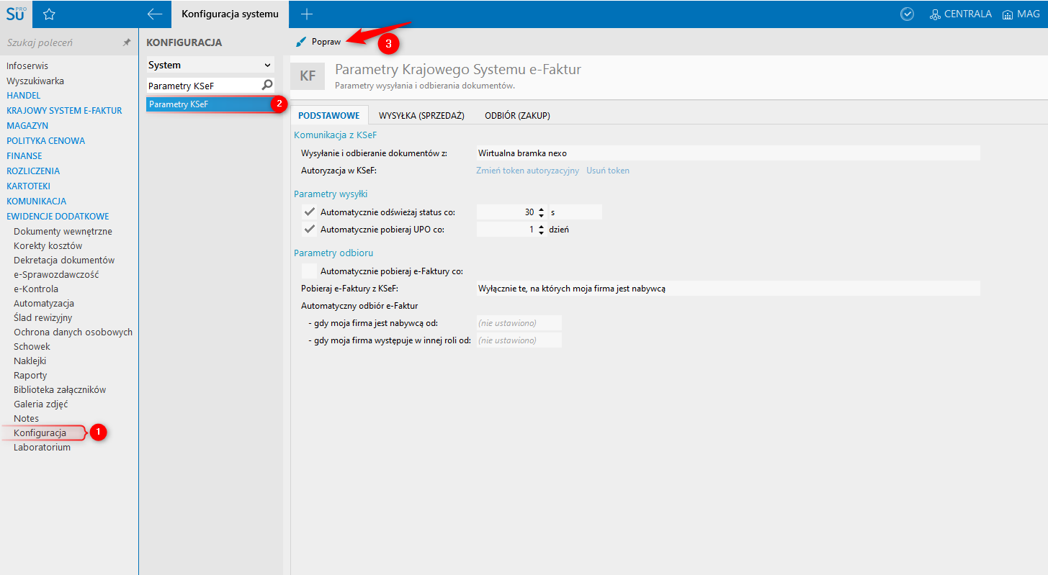Open the HANDEL module menu
Viewport: 1048px width, 575px height.
click(x=24, y=95)
